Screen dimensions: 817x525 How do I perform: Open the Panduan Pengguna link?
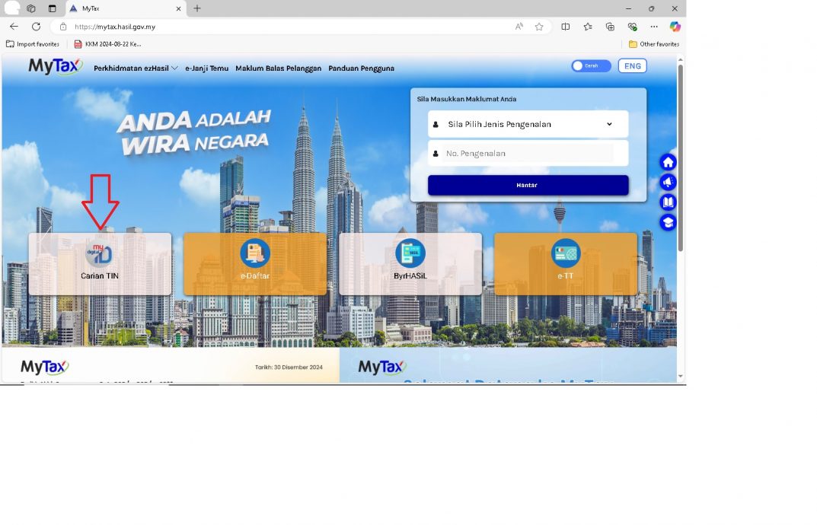(x=361, y=68)
